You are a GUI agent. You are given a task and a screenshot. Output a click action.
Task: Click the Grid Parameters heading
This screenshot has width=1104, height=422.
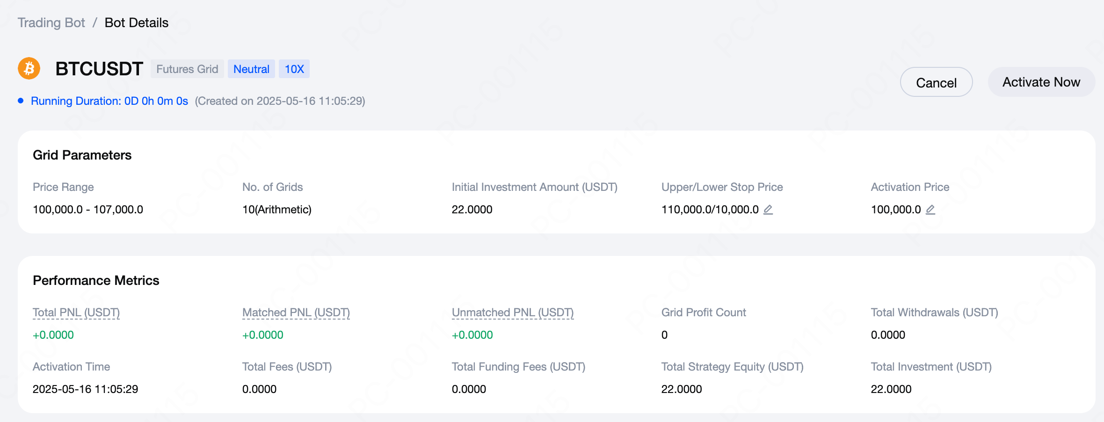[x=82, y=155]
